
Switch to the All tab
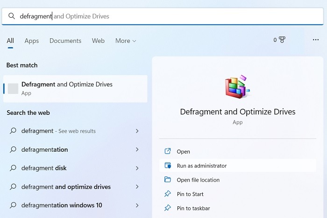point(10,41)
